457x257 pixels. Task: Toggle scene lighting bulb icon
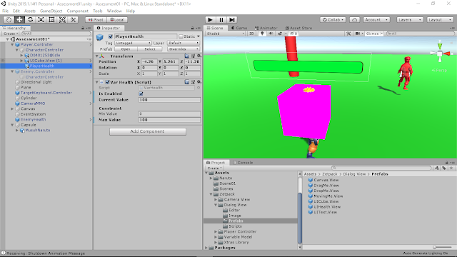click(262, 34)
